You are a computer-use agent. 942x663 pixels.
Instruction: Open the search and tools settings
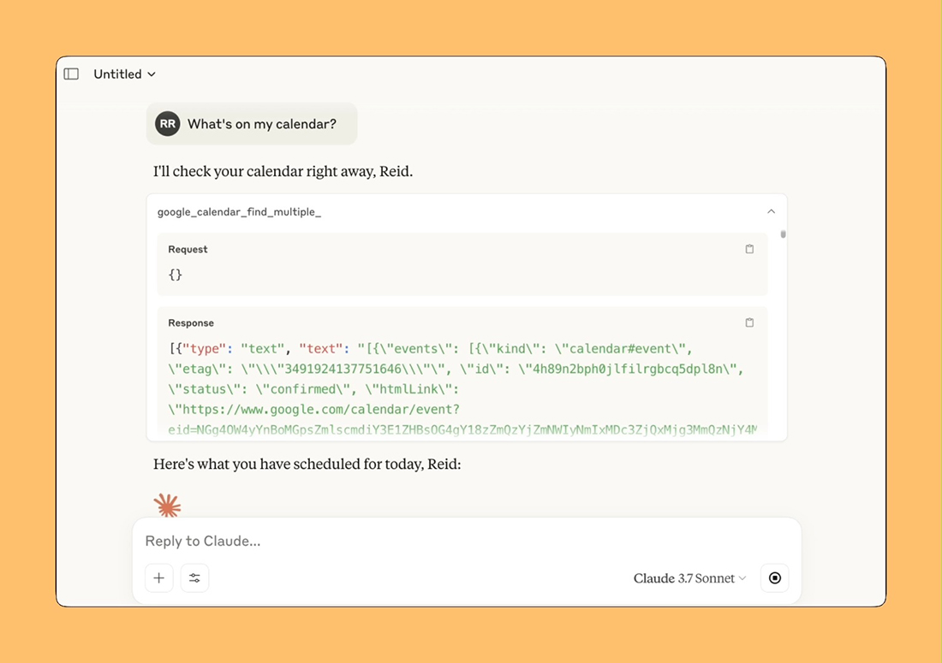coord(194,578)
